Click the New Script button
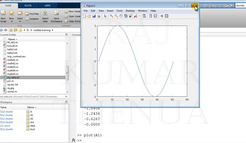This screenshot has height=143, width=246. click(3, 16)
